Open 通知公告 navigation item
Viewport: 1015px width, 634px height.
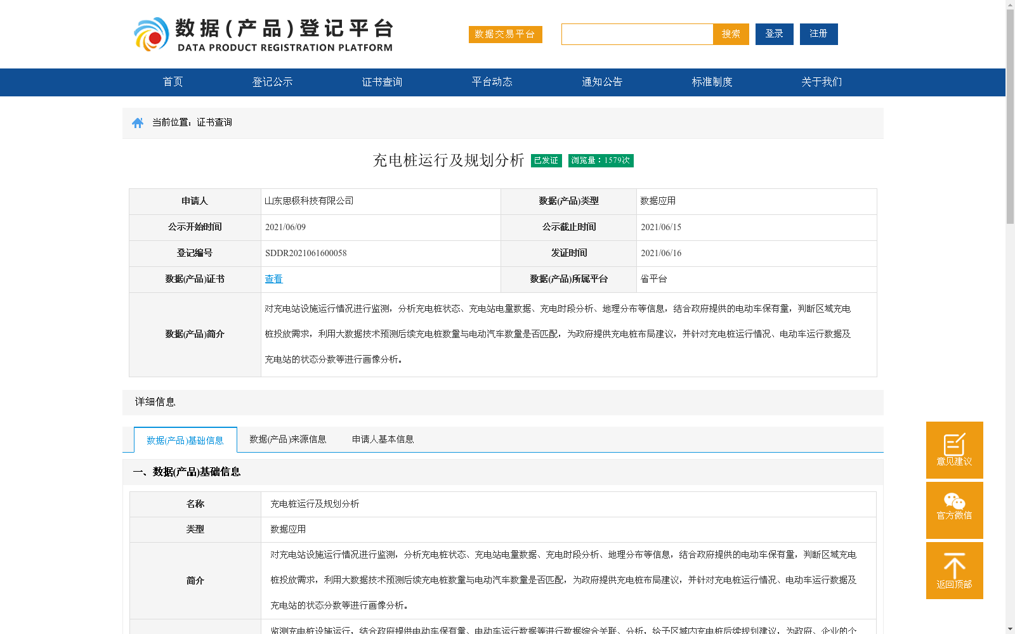pos(602,82)
